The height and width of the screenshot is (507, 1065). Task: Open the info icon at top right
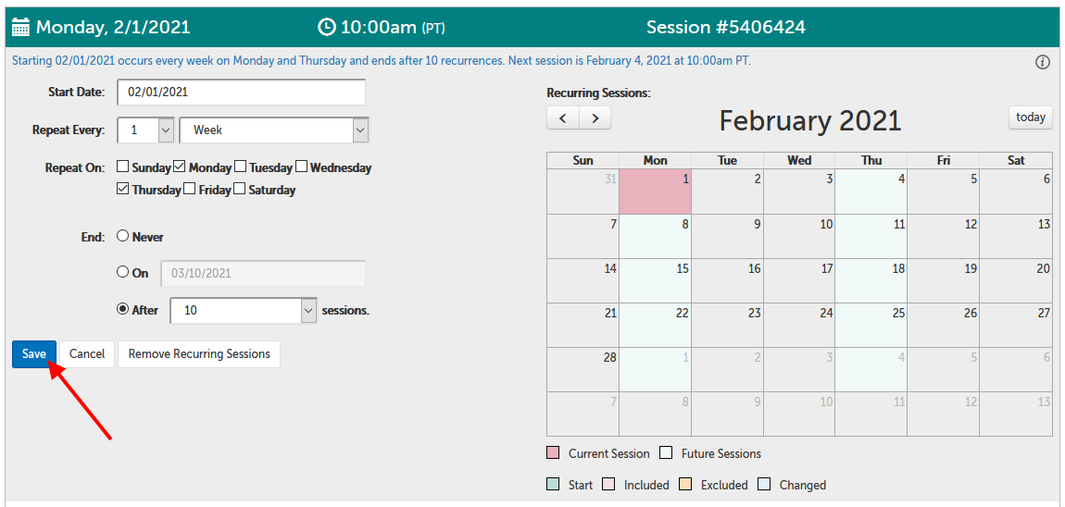1043,62
